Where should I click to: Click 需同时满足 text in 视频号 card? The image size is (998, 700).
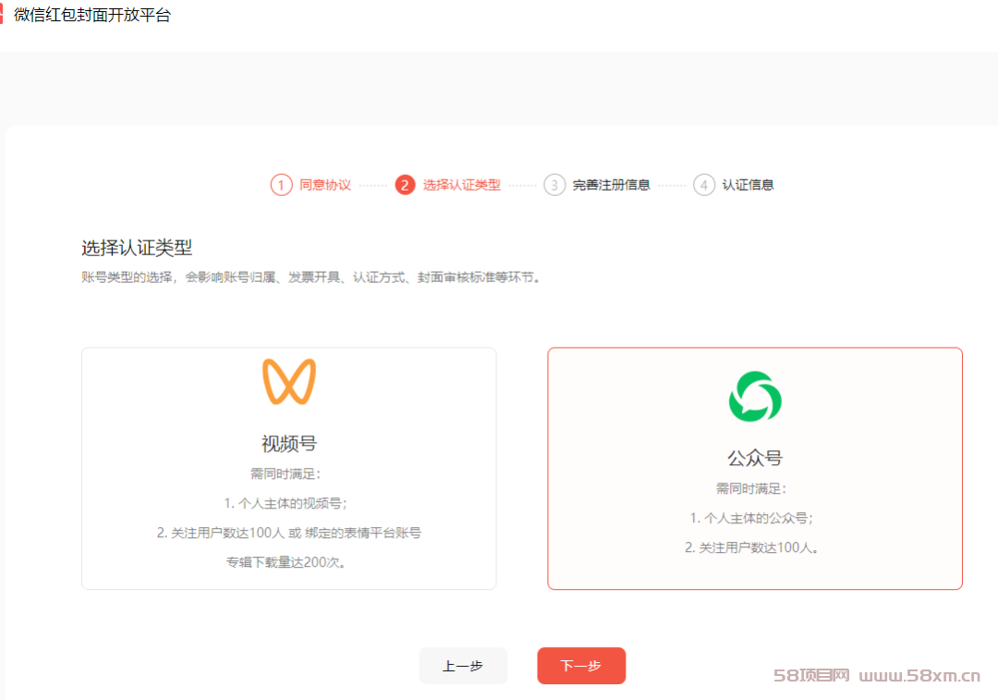pyautogui.click(x=286, y=473)
